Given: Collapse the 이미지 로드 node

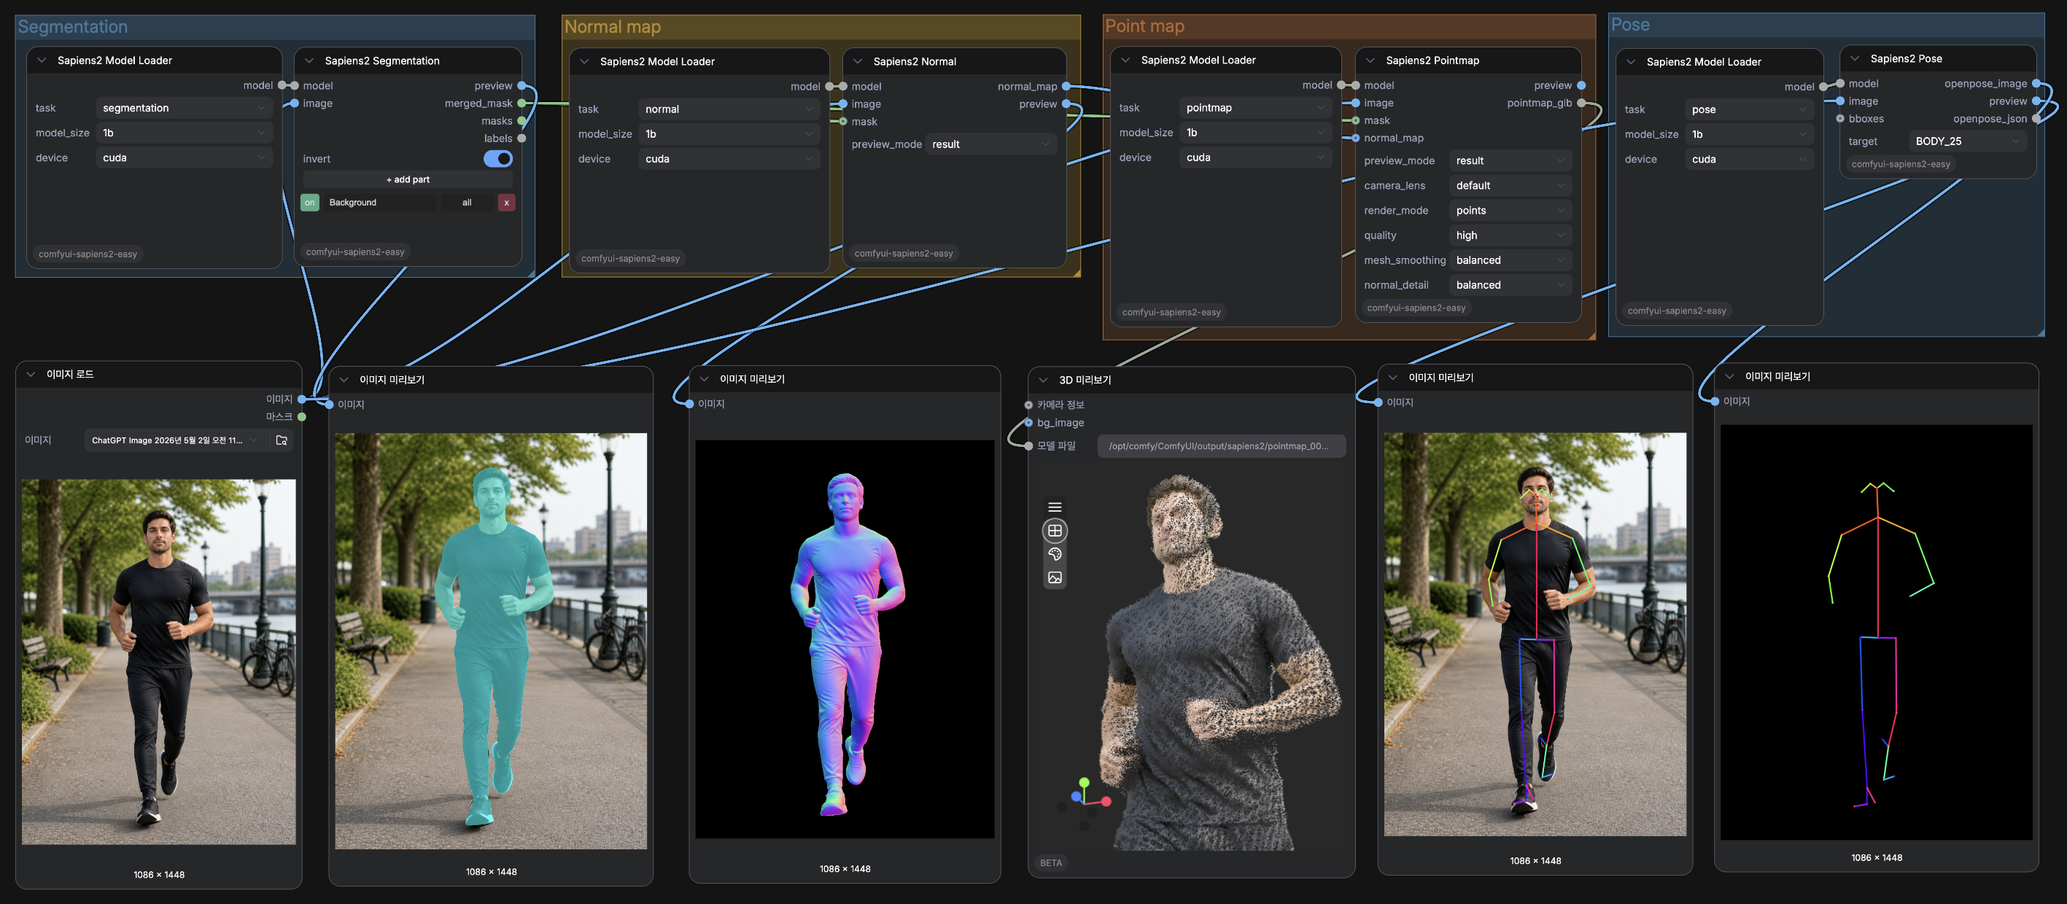Looking at the screenshot, I should [31, 375].
